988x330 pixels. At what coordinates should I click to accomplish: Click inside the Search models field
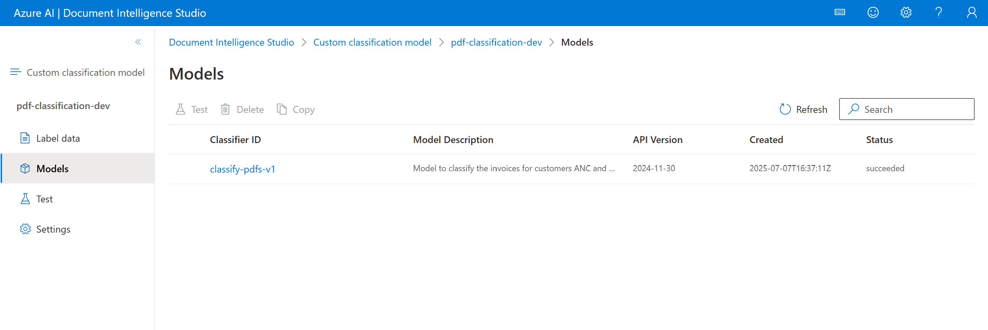click(x=907, y=109)
